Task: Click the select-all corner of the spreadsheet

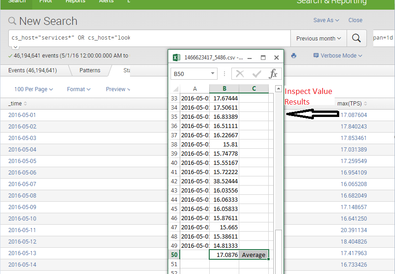Action: pyautogui.click(x=175, y=89)
